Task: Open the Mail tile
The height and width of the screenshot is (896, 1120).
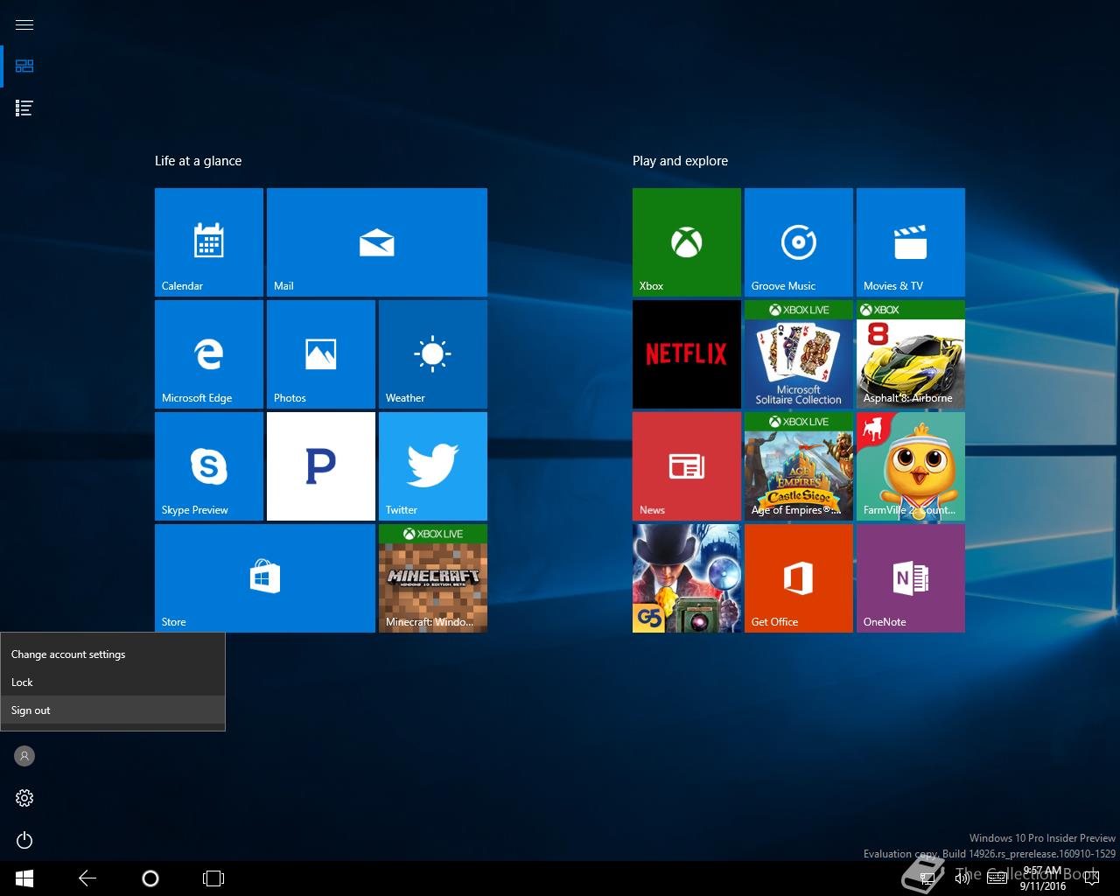Action: tap(377, 242)
